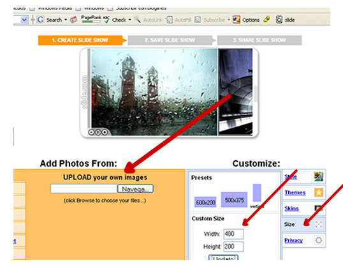Screen dimensions: 343x267
Task: Click the Height input field
Action: pos(233,247)
